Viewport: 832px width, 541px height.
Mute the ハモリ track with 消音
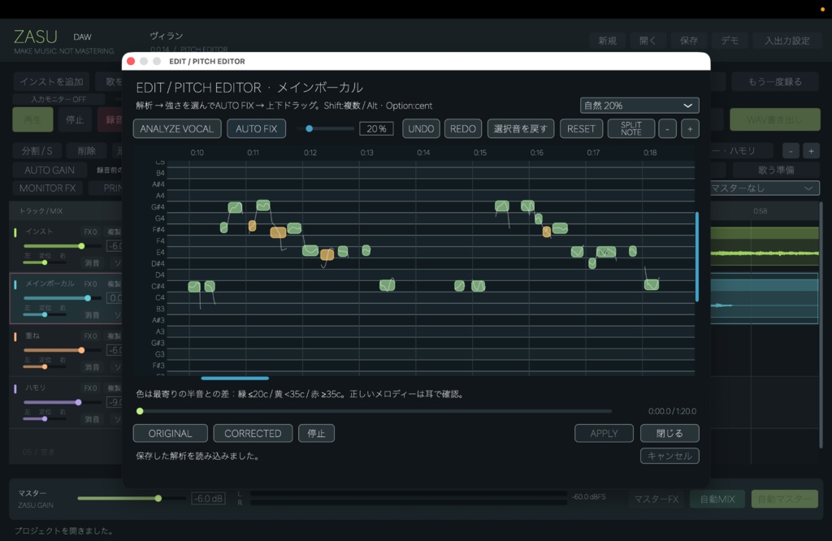93,418
